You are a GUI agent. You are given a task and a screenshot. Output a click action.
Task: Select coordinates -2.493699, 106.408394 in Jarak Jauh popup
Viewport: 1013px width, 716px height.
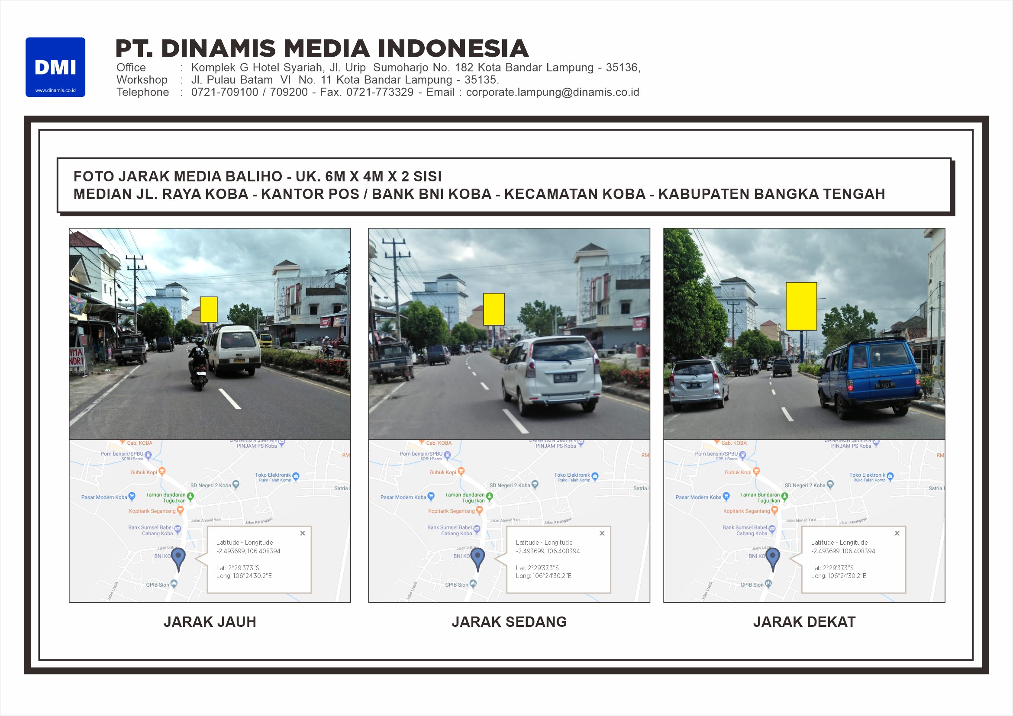248,551
